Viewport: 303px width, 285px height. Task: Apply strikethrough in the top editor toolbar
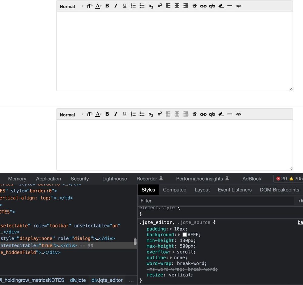(195, 6)
